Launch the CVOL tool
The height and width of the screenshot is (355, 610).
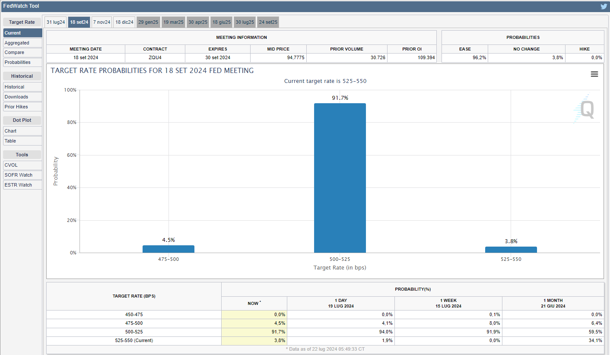(x=22, y=165)
